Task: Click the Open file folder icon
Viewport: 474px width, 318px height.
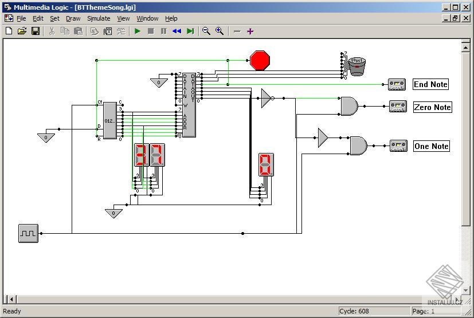Action: [22, 31]
